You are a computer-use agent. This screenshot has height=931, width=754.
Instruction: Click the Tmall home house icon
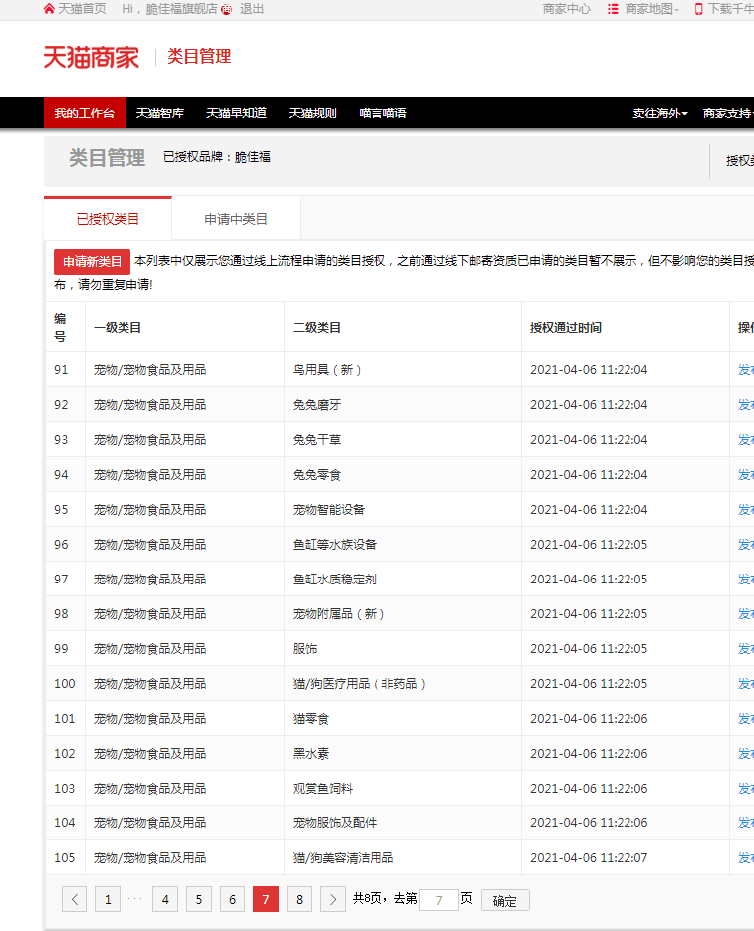50,9
